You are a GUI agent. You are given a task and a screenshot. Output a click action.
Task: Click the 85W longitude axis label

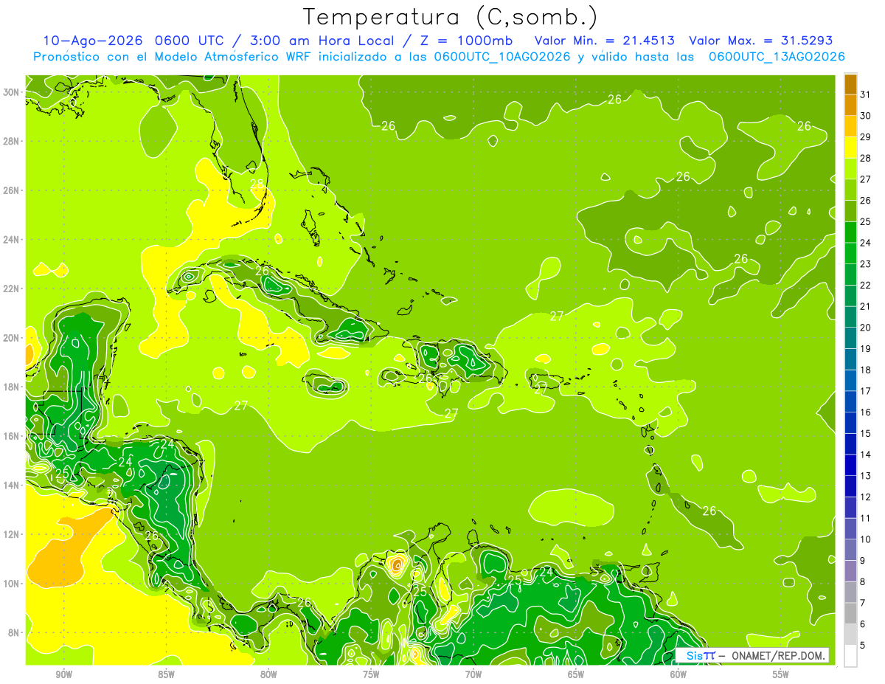pyautogui.click(x=166, y=674)
